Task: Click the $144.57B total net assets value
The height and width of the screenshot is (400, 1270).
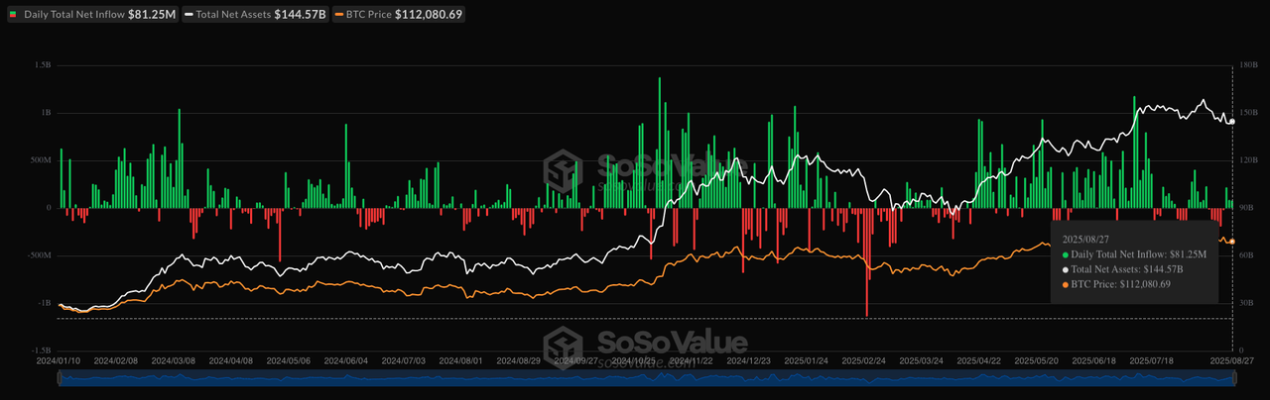Action: pyautogui.click(x=300, y=14)
